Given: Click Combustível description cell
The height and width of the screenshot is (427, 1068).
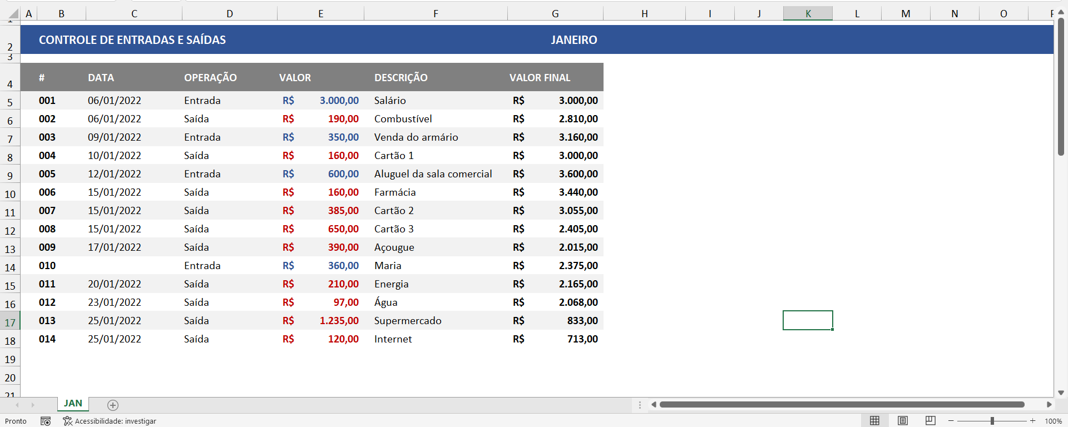Looking at the screenshot, I should point(436,118).
